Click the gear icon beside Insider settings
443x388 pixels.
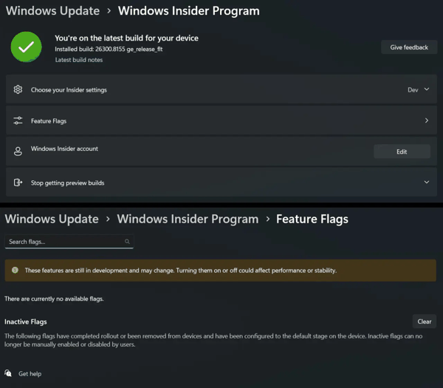point(18,90)
